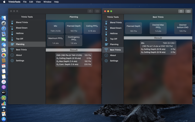Open the Window menu
The width and height of the screenshot is (195, 122).
[47, 2]
